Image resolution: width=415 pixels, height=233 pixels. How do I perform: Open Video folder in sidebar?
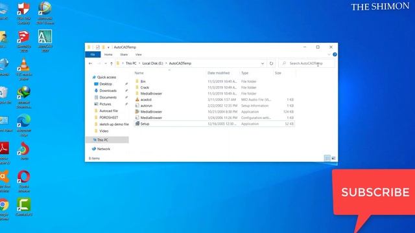(104, 131)
